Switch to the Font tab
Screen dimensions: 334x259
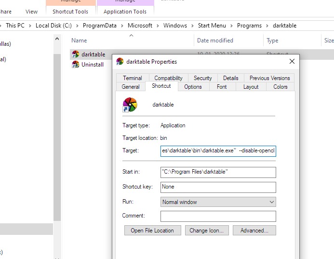coord(222,87)
